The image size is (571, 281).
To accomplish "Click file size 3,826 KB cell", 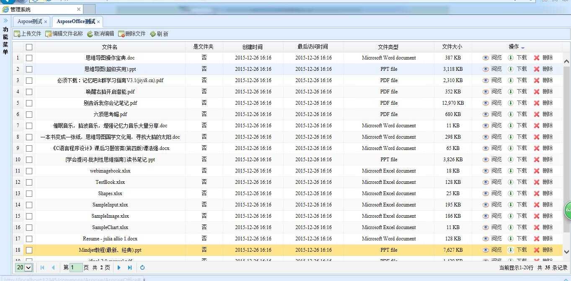I will click(453, 160).
